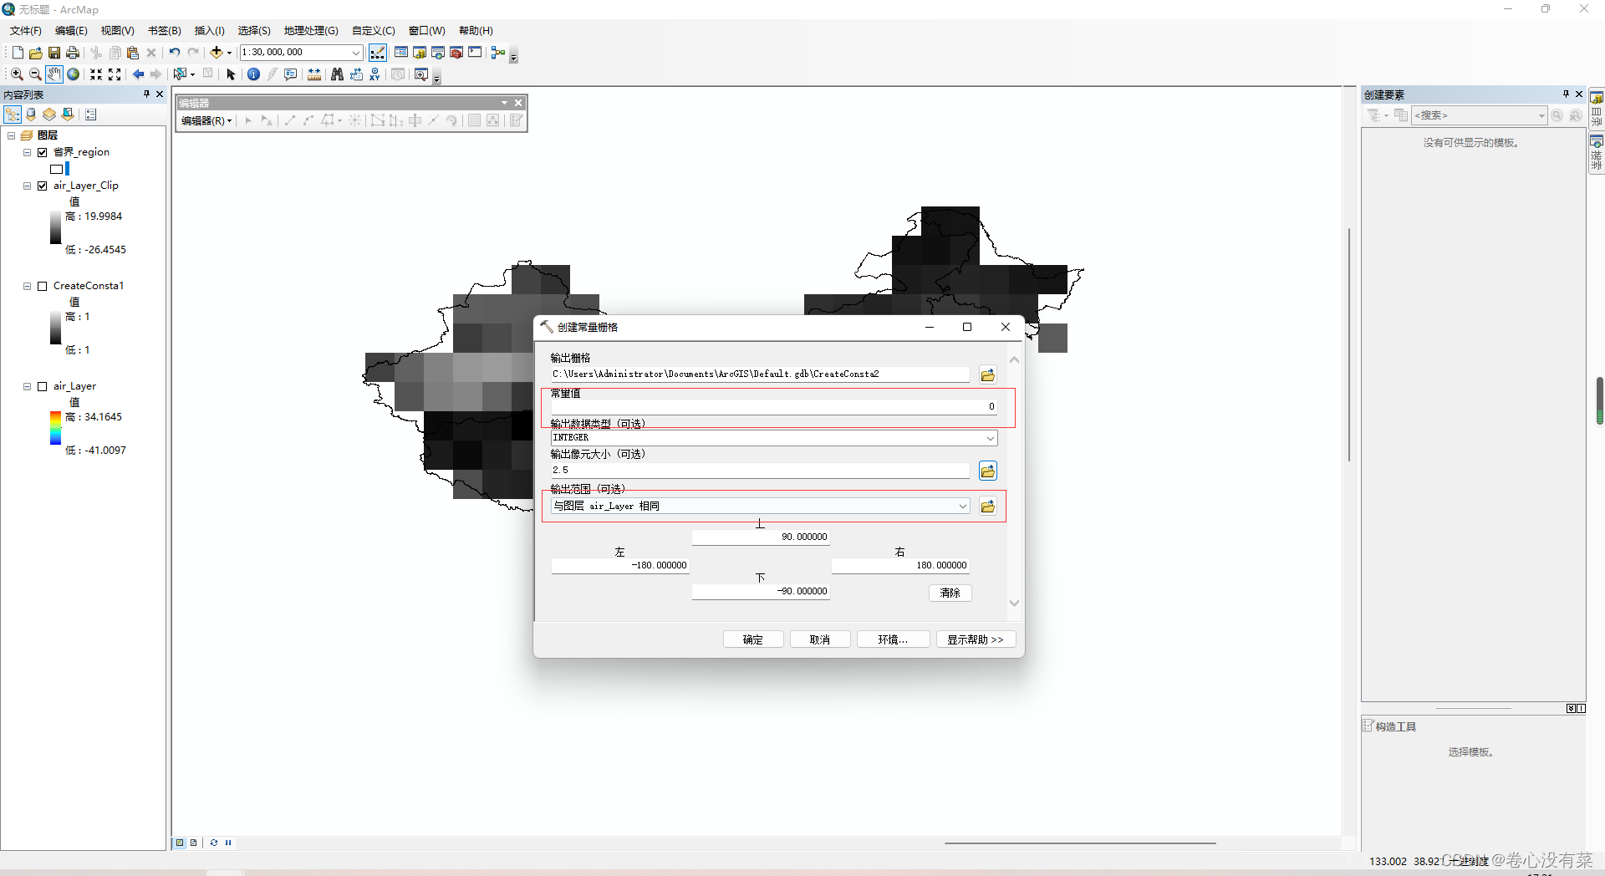Zoom to full extent globe icon
1605x876 pixels.
coord(74,74)
